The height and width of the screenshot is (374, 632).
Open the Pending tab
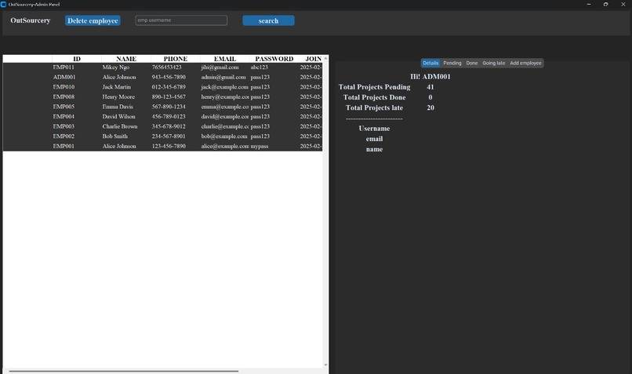(452, 64)
